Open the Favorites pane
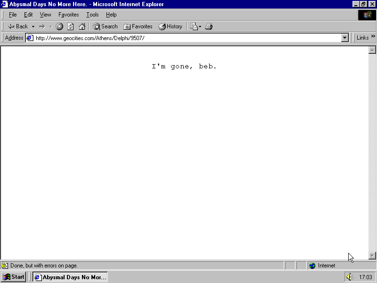This screenshot has width=377, height=283. pyautogui.click(x=138, y=26)
